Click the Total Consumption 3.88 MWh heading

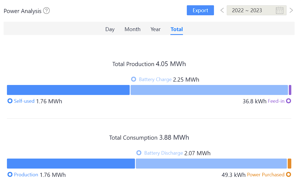149,137
